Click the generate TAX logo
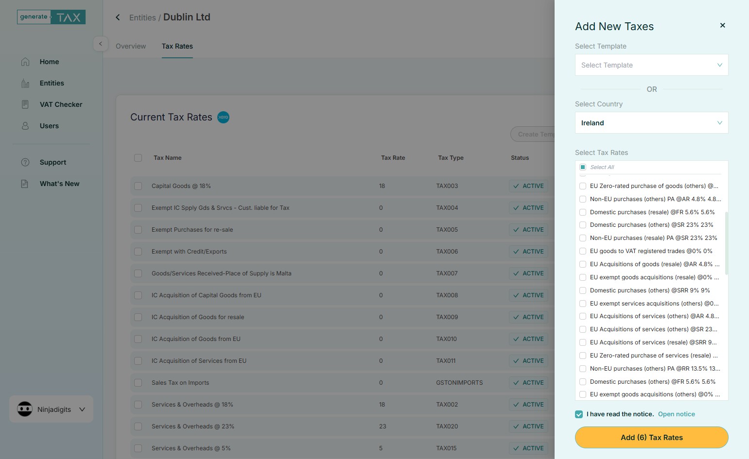 52,17
